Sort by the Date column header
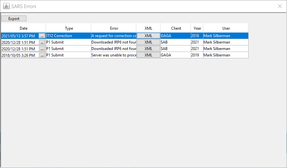 24,28
